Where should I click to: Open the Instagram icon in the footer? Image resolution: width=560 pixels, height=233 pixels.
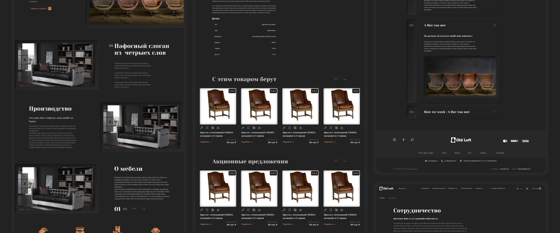pos(394,140)
